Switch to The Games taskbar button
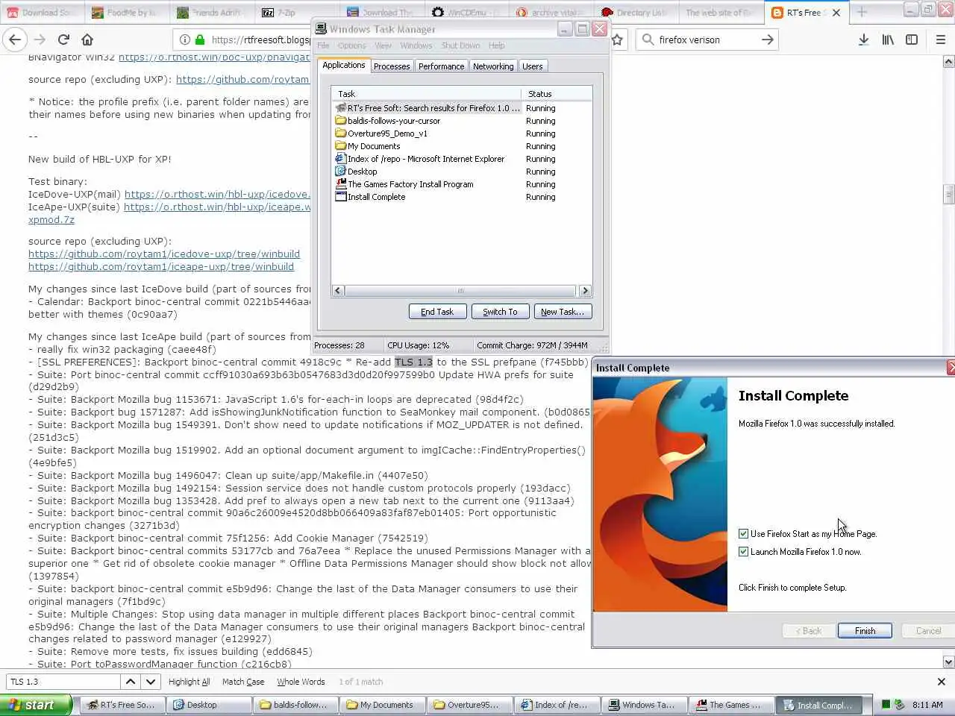 (730, 705)
